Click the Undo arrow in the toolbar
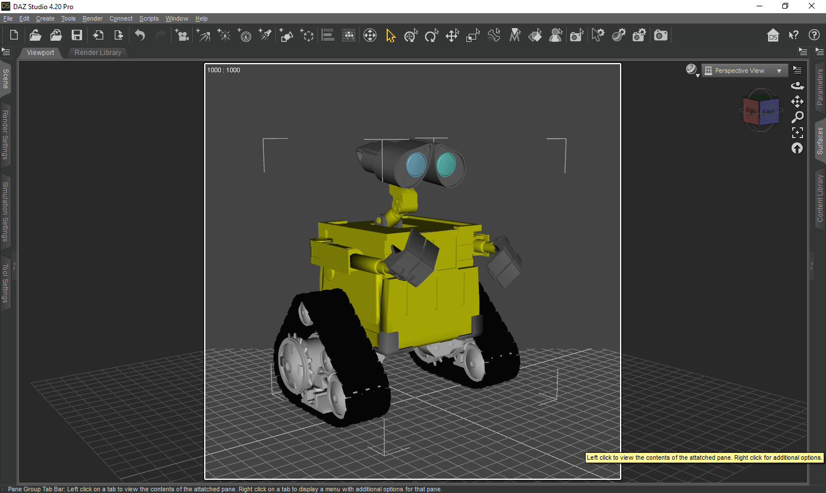 click(140, 36)
